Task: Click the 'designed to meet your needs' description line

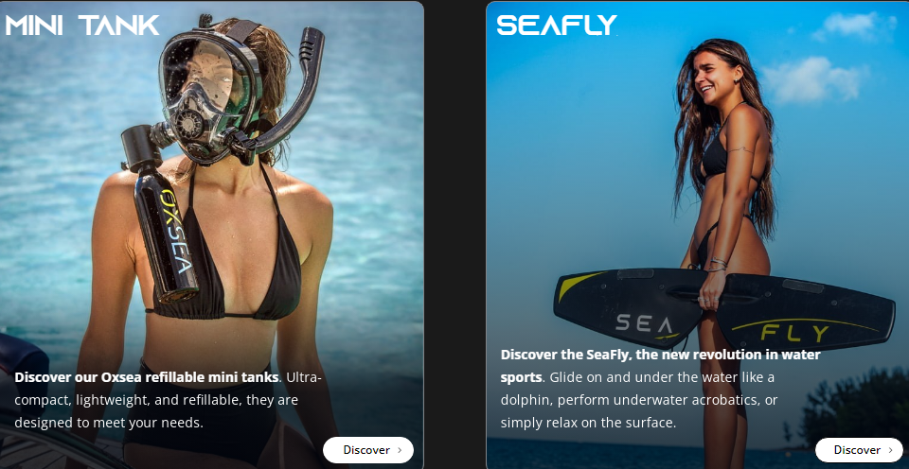Action: [109, 423]
